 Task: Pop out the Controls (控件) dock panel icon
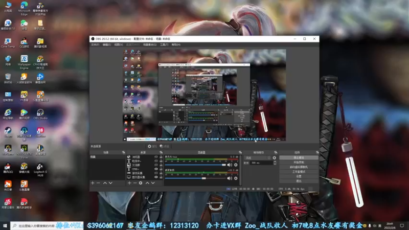(317, 152)
